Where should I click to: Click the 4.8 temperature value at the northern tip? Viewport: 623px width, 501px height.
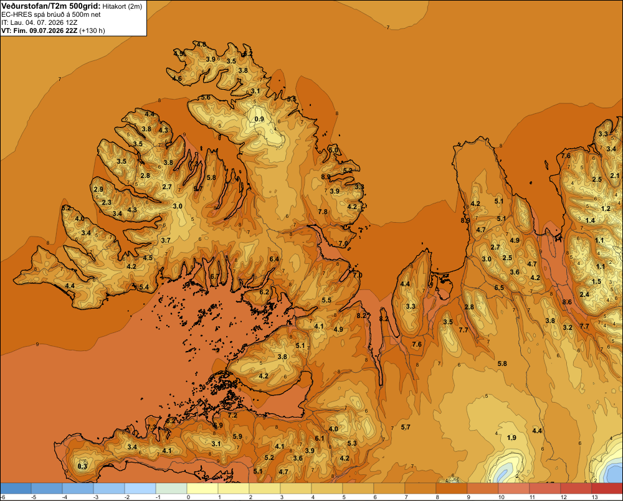(201, 44)
